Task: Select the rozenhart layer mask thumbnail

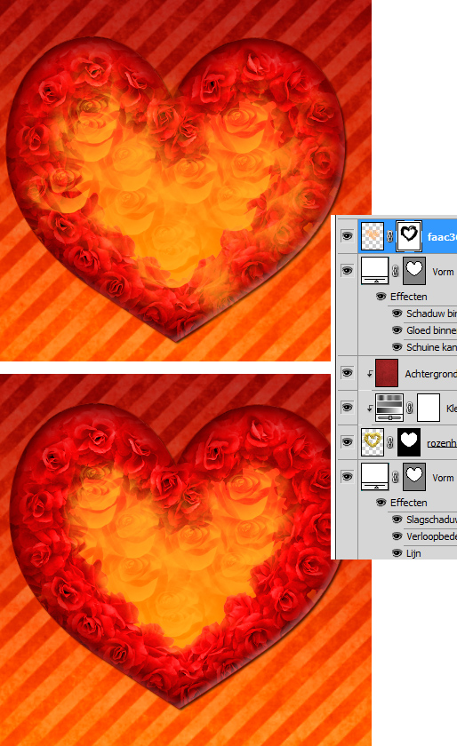Action: point(409,442)
